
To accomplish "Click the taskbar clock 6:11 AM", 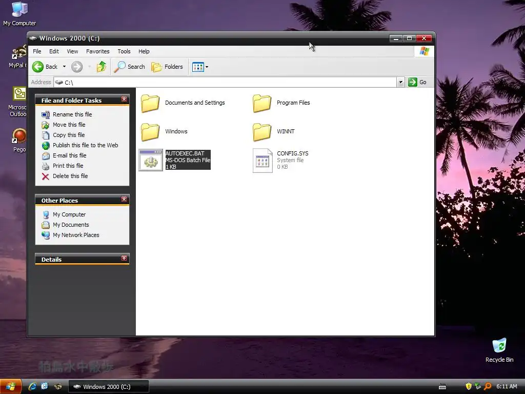I will [x=507, y=386].
